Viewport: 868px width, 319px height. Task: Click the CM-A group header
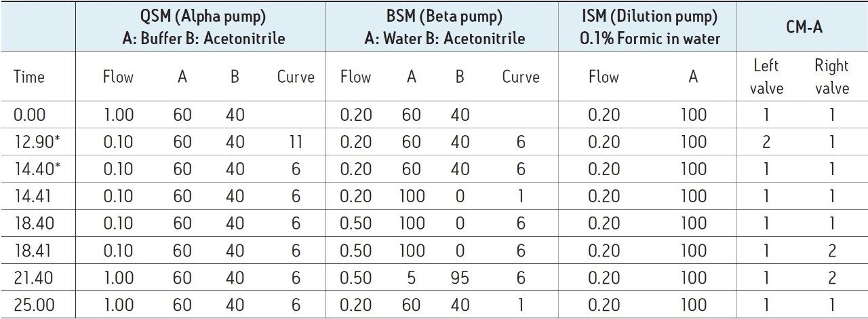pos(801,26)
